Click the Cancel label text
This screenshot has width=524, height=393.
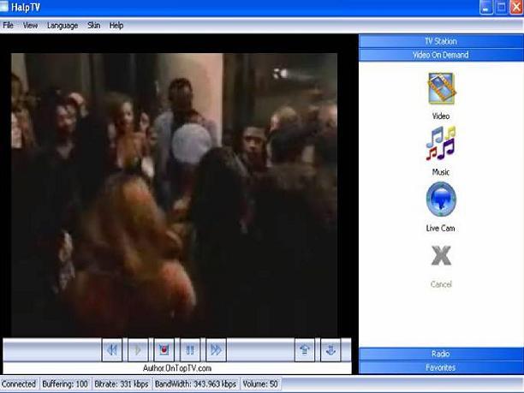tap(441, 284)
